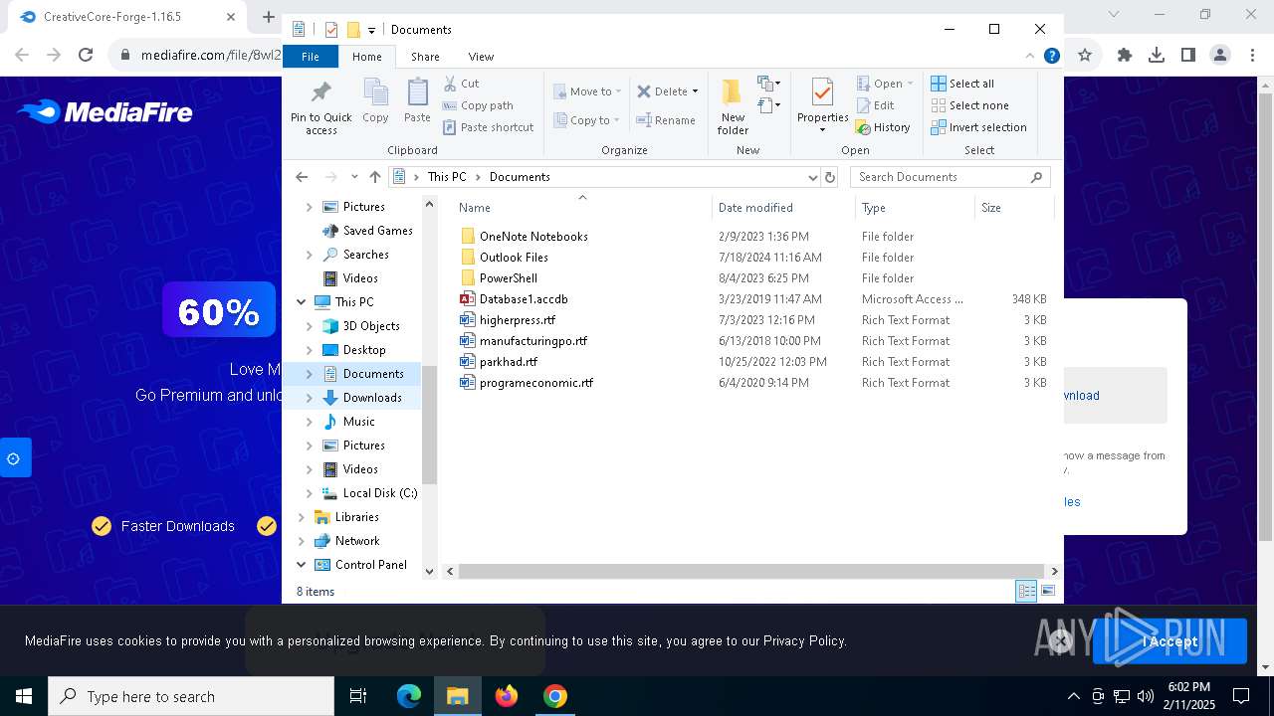Switch to the View ribbon tab
This screenshot has height=716, width=1274.
(481, 57)
